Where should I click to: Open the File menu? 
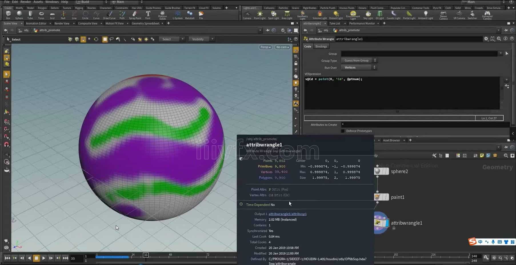tap(7, 2)
